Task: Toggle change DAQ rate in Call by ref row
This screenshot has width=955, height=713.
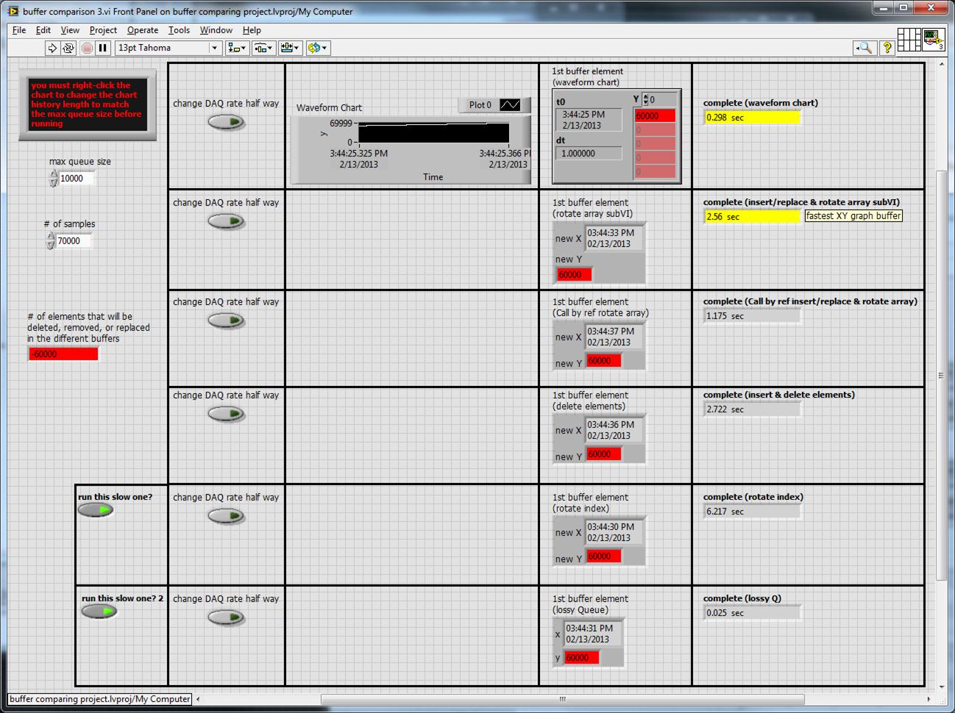Action: [226, 320]
